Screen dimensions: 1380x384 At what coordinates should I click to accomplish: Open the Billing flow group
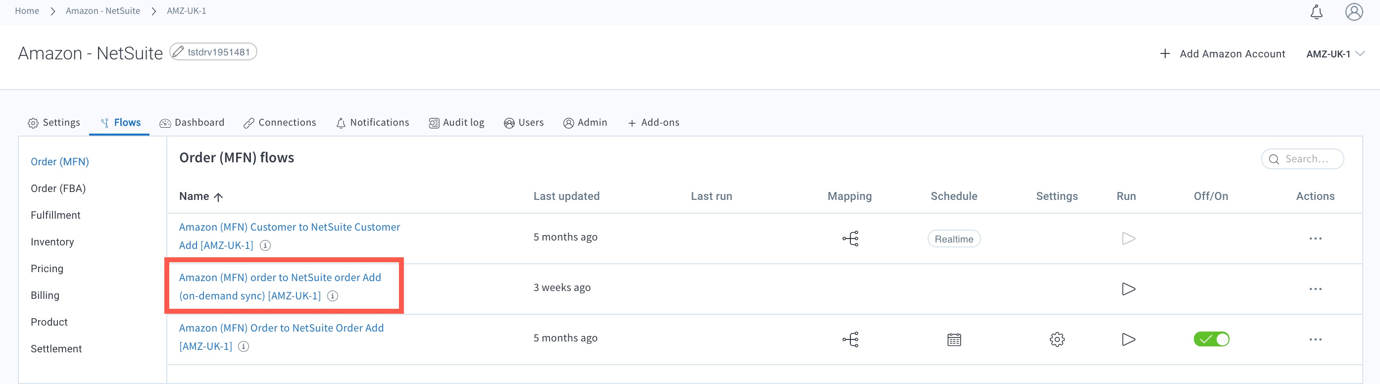(45, 295)
